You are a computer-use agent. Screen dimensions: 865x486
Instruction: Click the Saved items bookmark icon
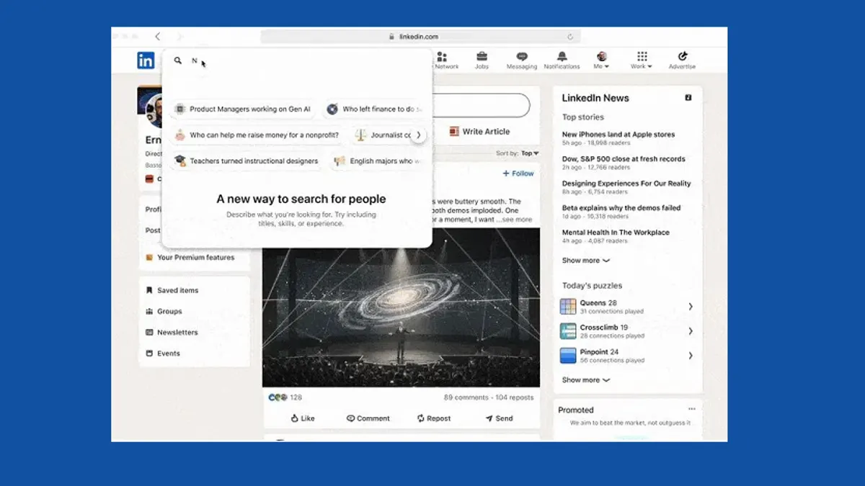point(150,291)
